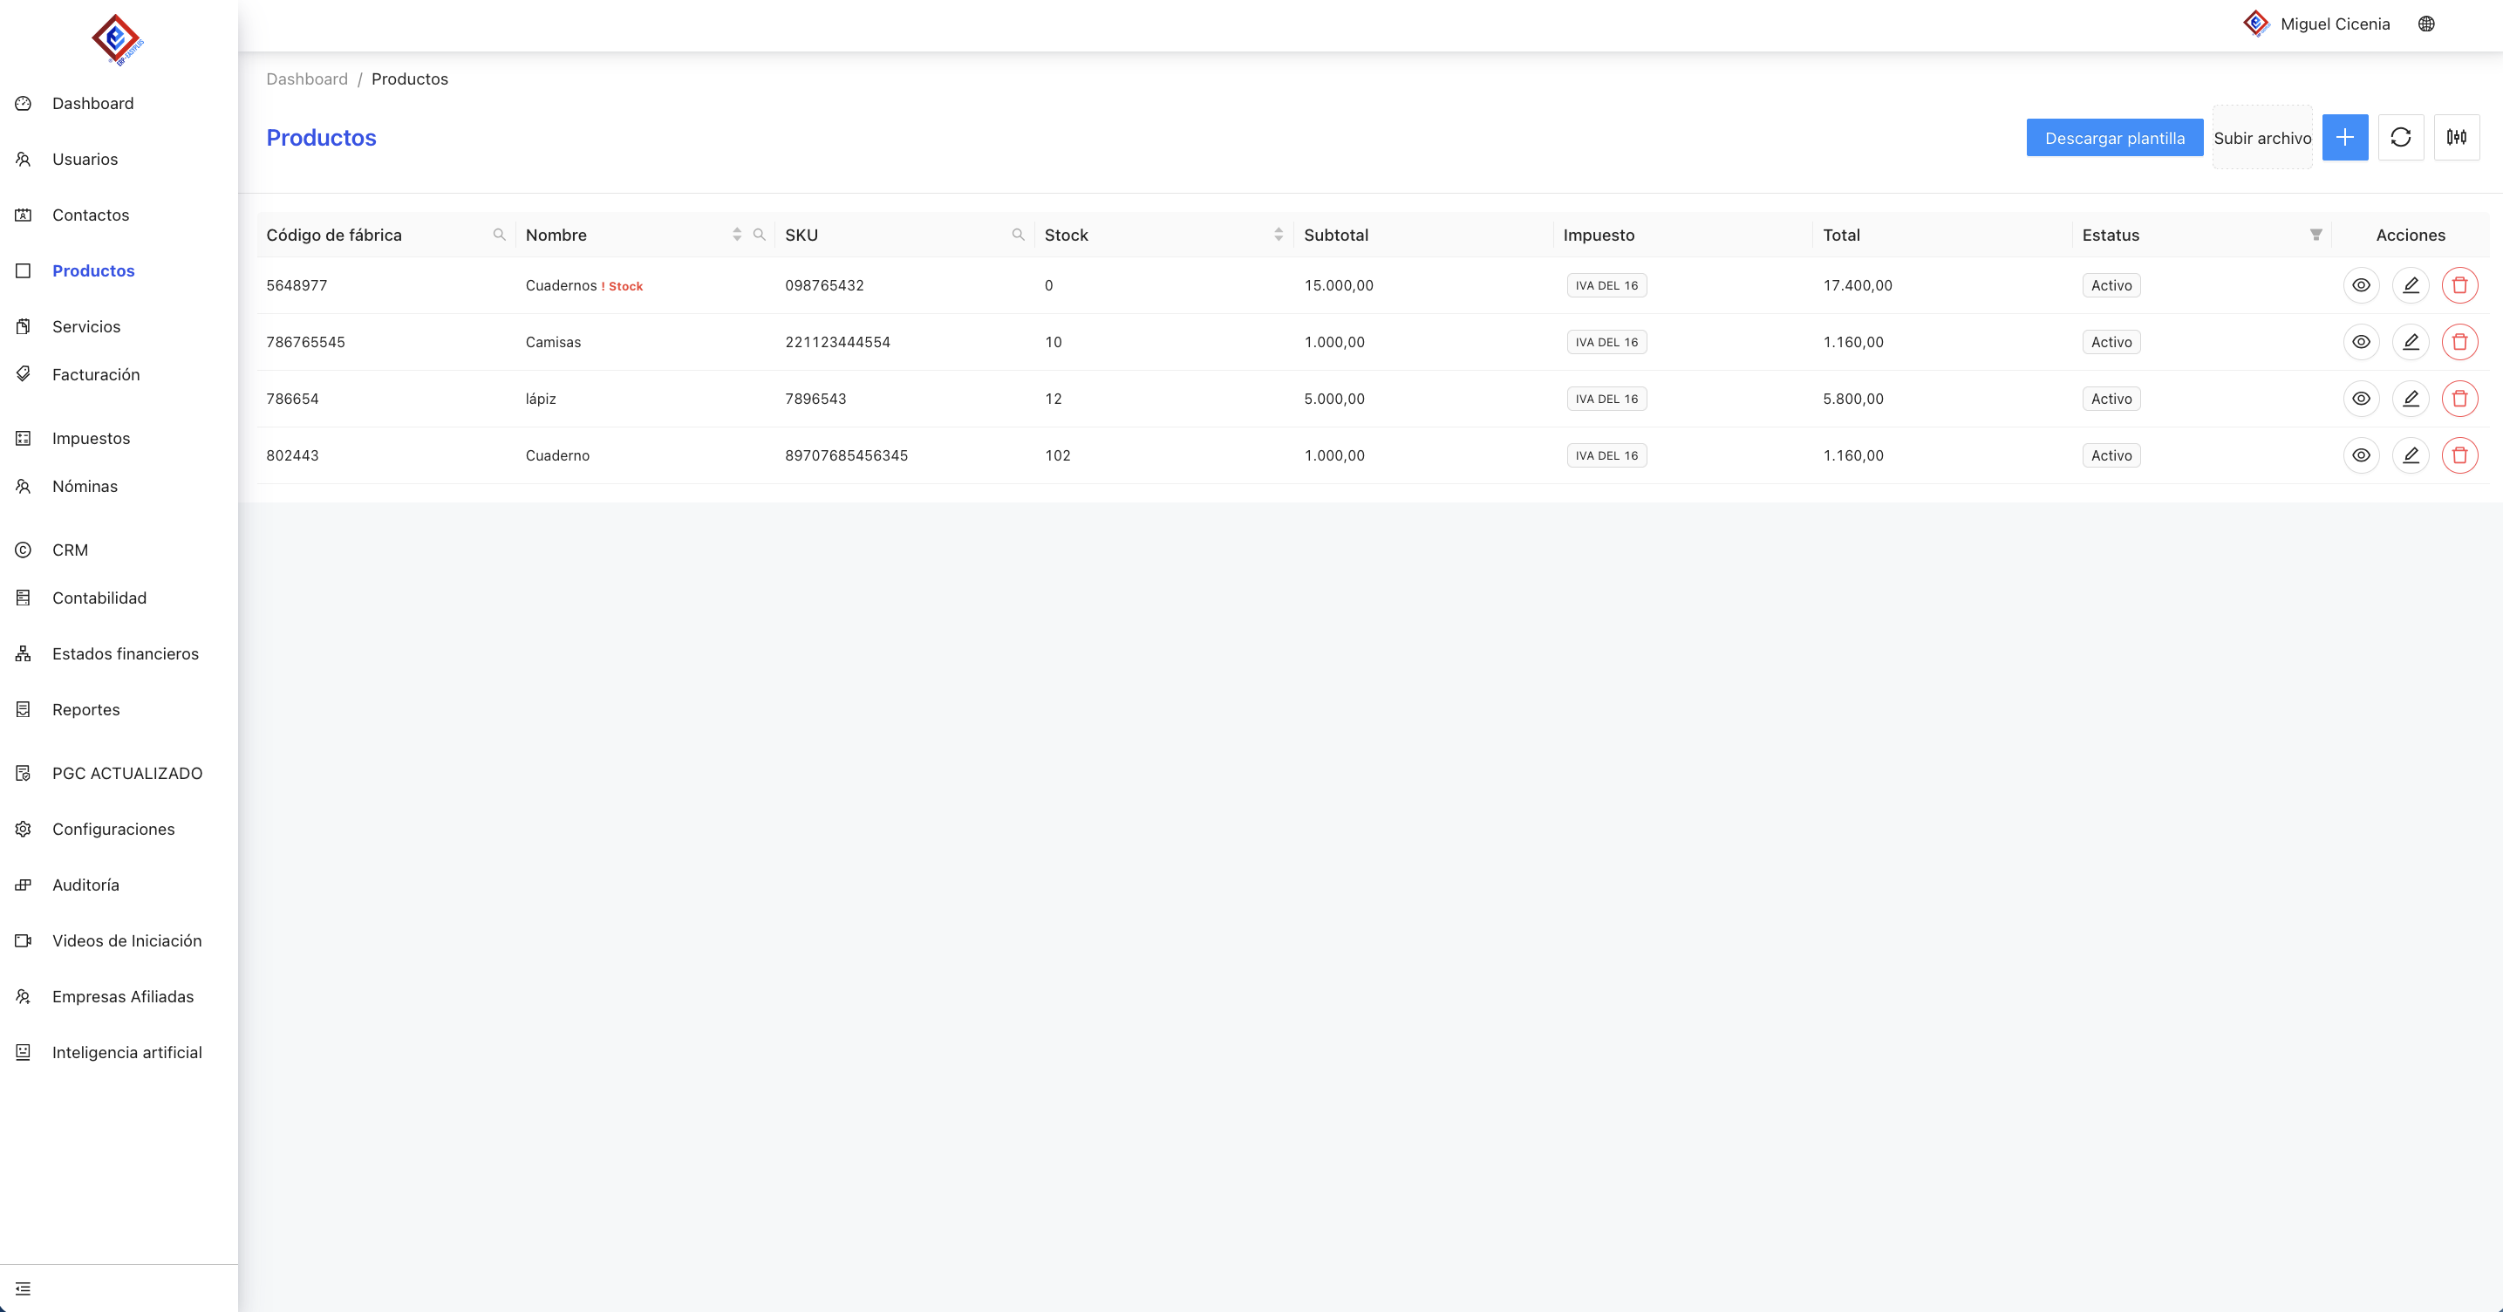The height and width of the screenshot is (1312, 2503).
Task: Click the refresh table icon
Action: click(2400, 137)
